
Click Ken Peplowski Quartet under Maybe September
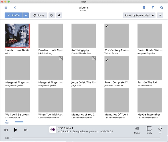tap(148, 118)
